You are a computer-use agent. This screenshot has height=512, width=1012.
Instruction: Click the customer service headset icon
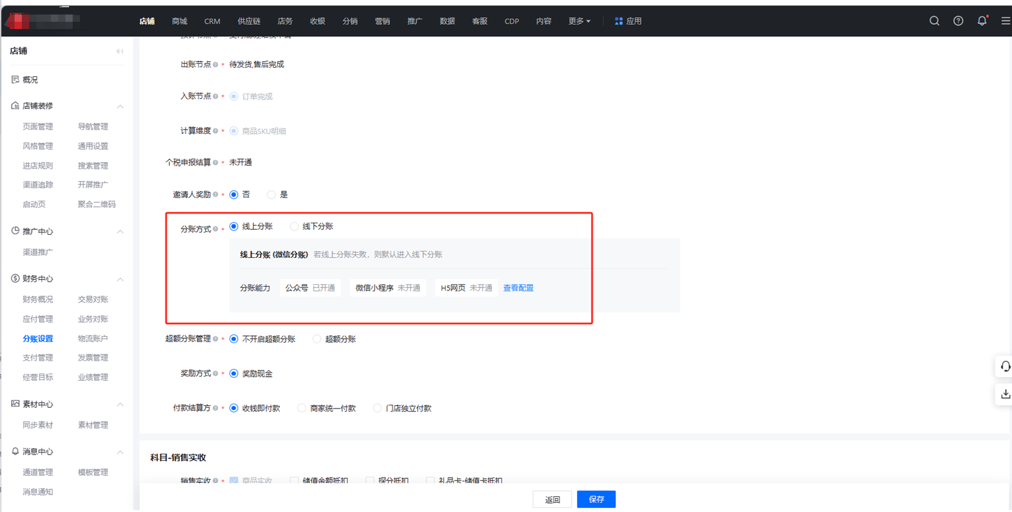tap(1005, 367)
